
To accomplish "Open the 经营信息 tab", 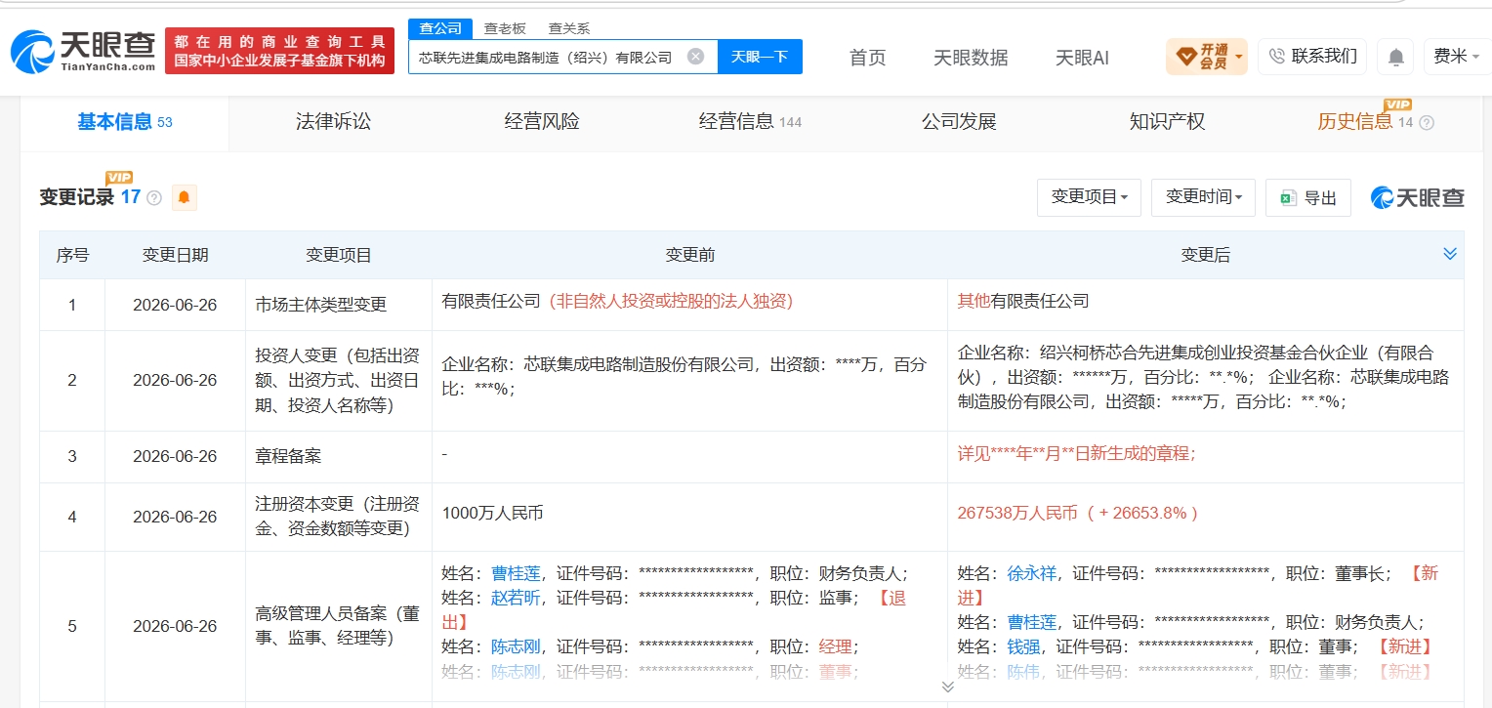I will point(750,122).
